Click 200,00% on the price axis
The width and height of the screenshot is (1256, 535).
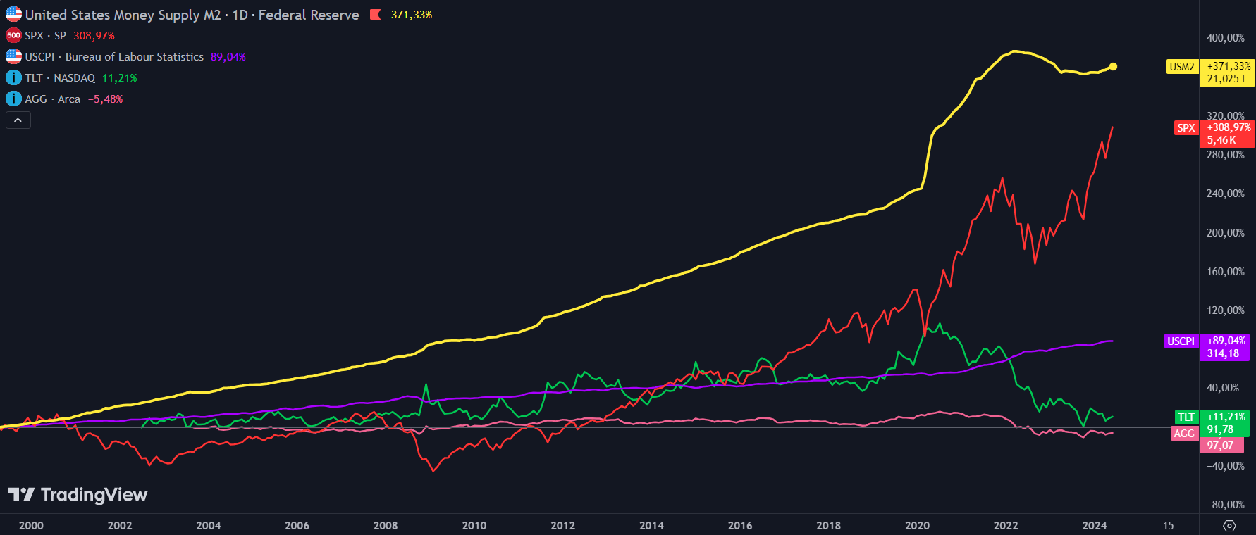(x=1225, y=233)
